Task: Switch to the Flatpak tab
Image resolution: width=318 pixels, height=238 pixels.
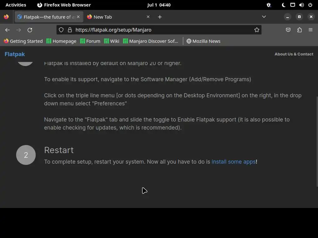Action: coord(49,17)
